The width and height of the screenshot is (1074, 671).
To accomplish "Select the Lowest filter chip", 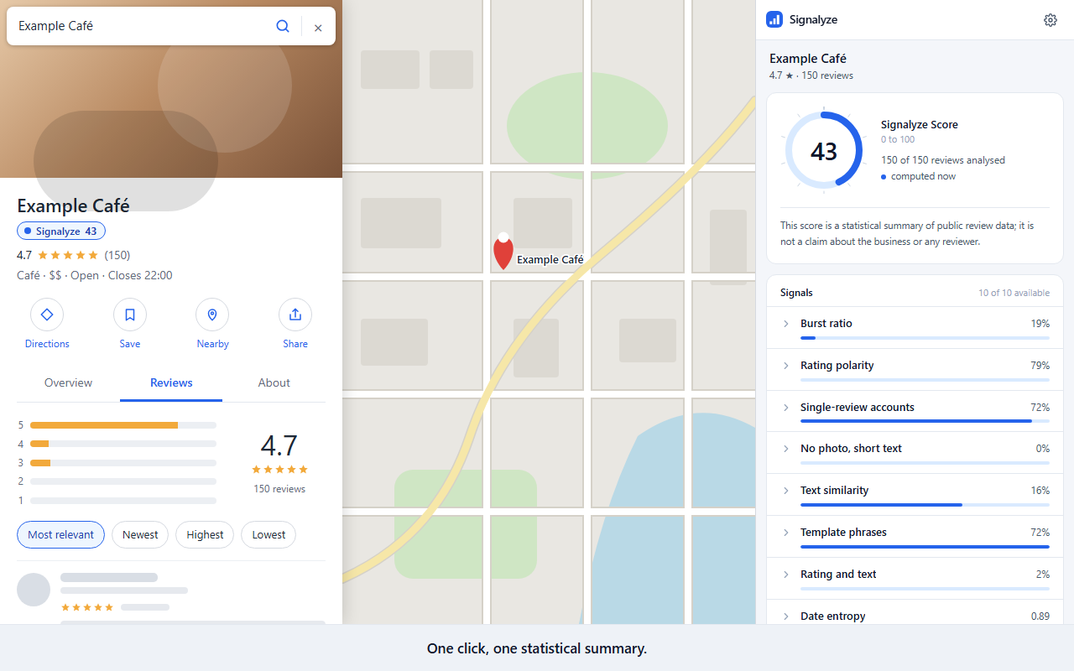I will click(268, 534).
